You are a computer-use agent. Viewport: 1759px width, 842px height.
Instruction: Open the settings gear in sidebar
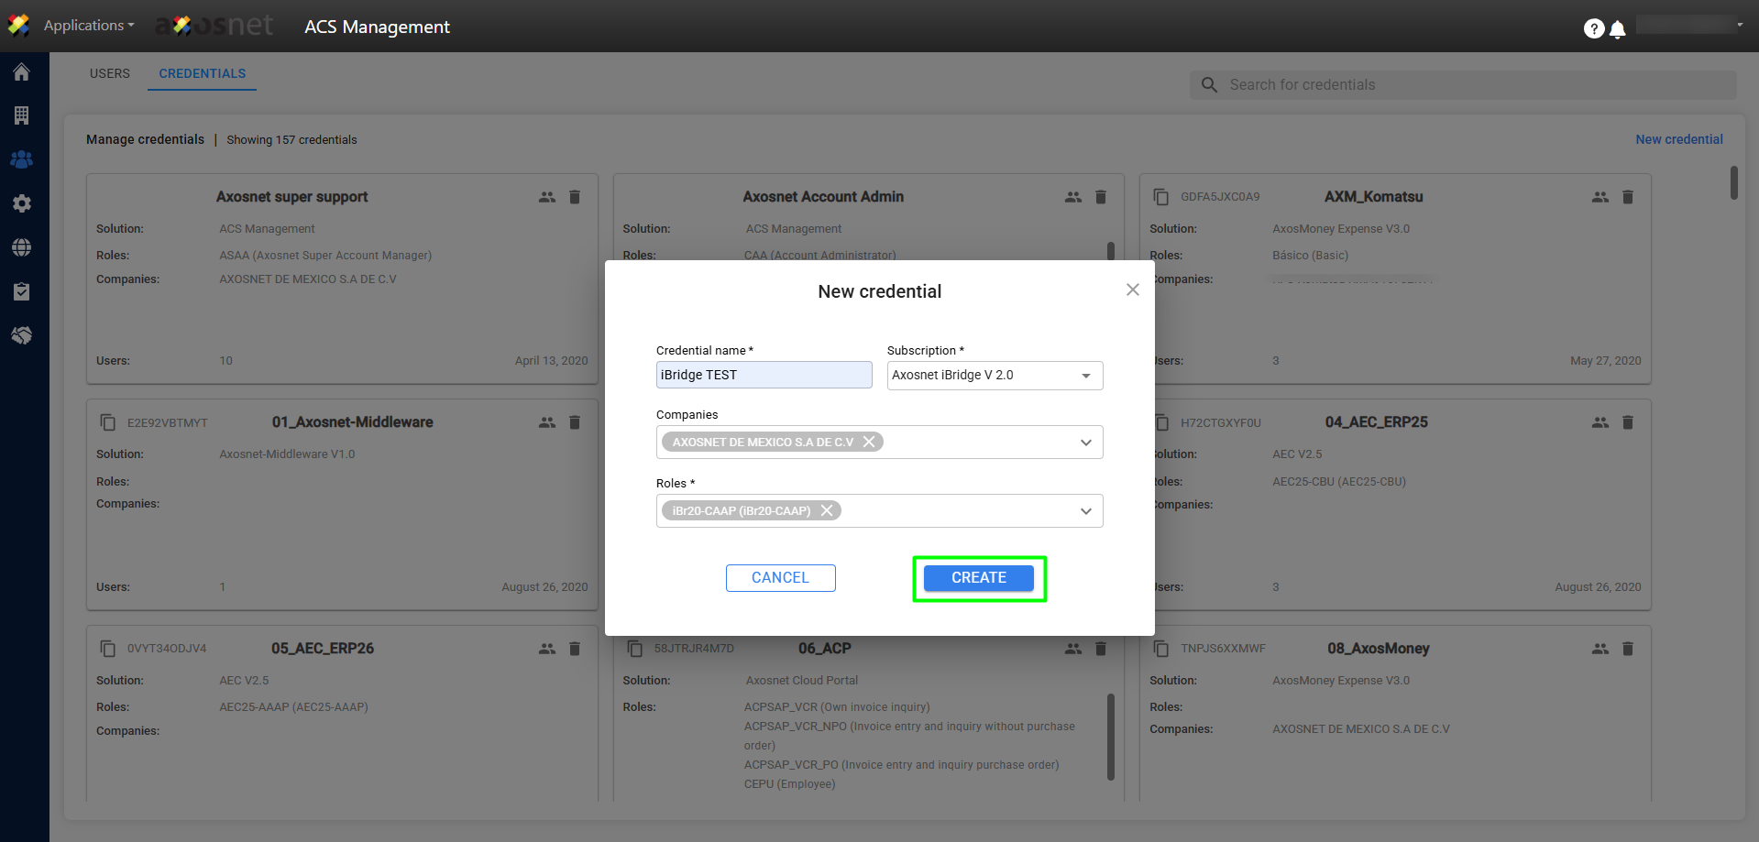point(22,203)
